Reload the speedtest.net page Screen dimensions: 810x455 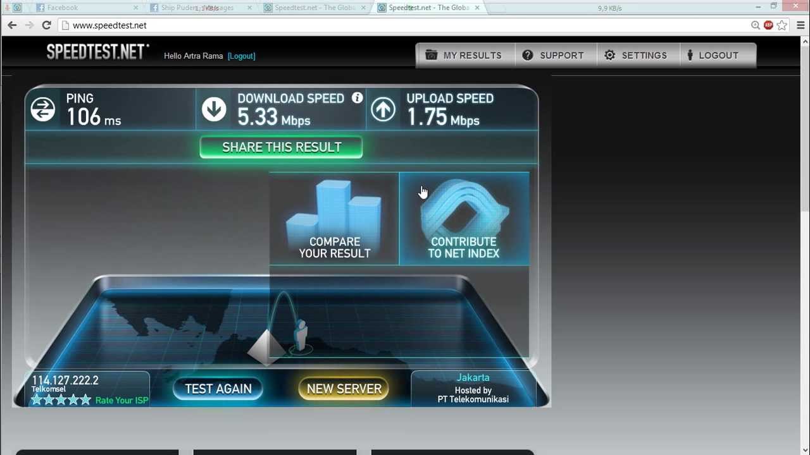46,25
